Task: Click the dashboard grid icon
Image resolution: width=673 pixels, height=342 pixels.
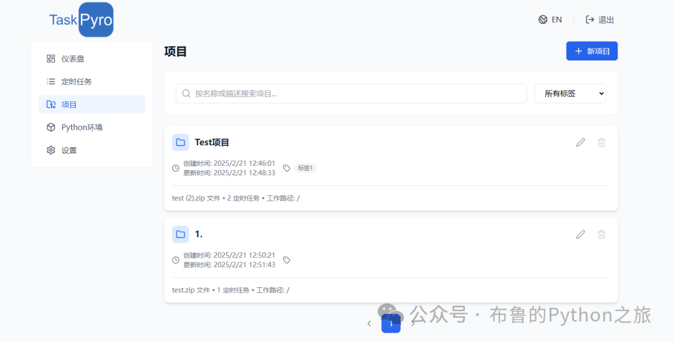Action: tap(51, 59)
